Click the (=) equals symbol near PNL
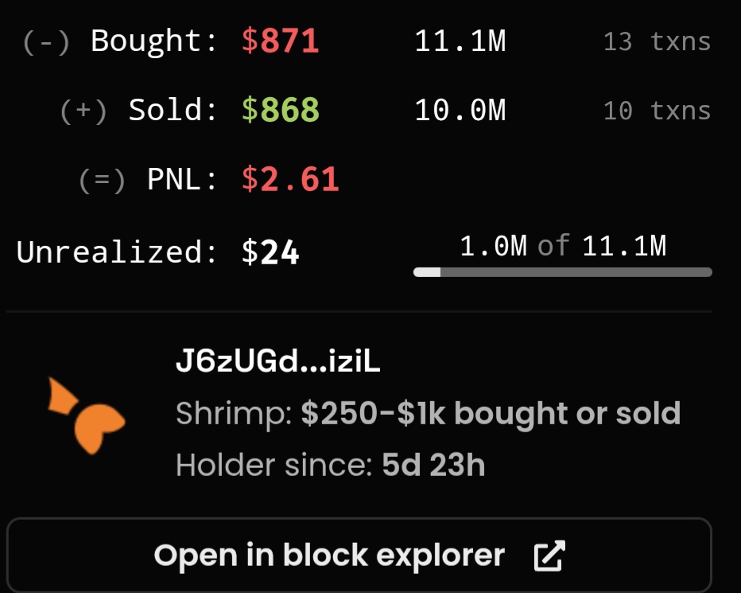 (102, 181)
